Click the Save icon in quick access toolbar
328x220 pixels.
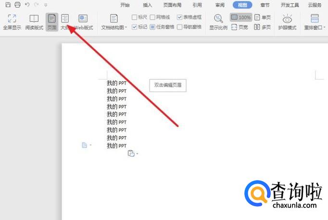[x=8, y=4]
